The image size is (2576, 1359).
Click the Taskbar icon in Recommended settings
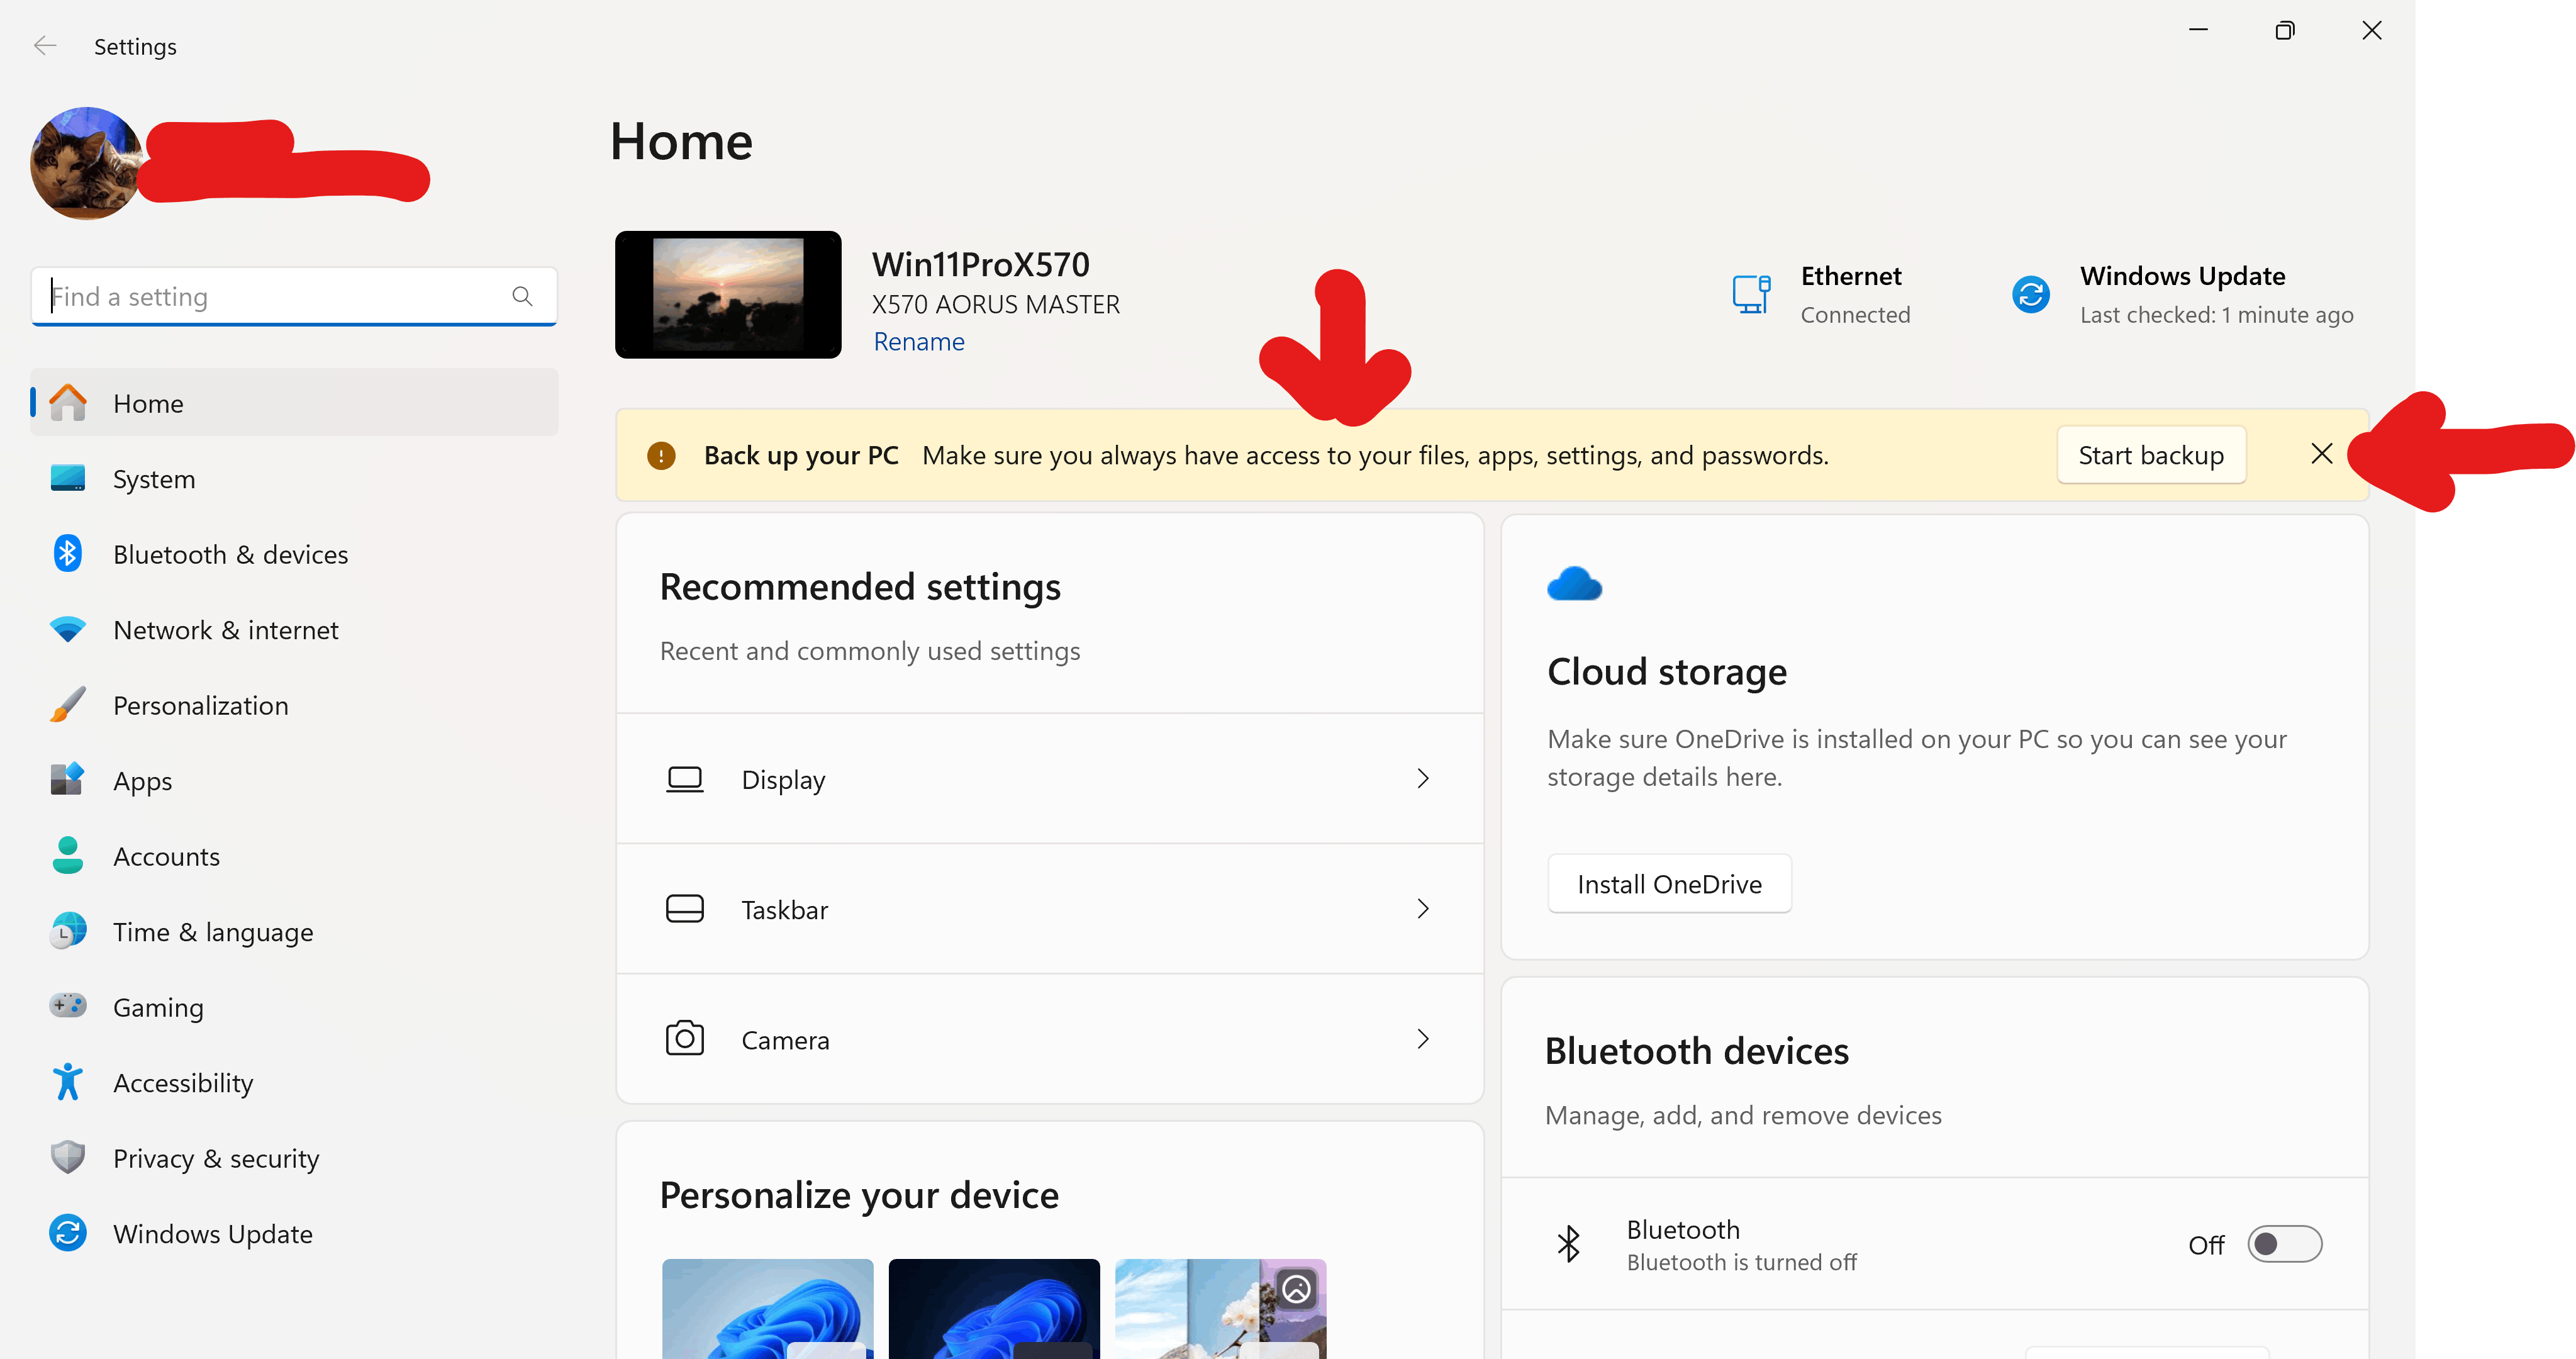[685, 909]
